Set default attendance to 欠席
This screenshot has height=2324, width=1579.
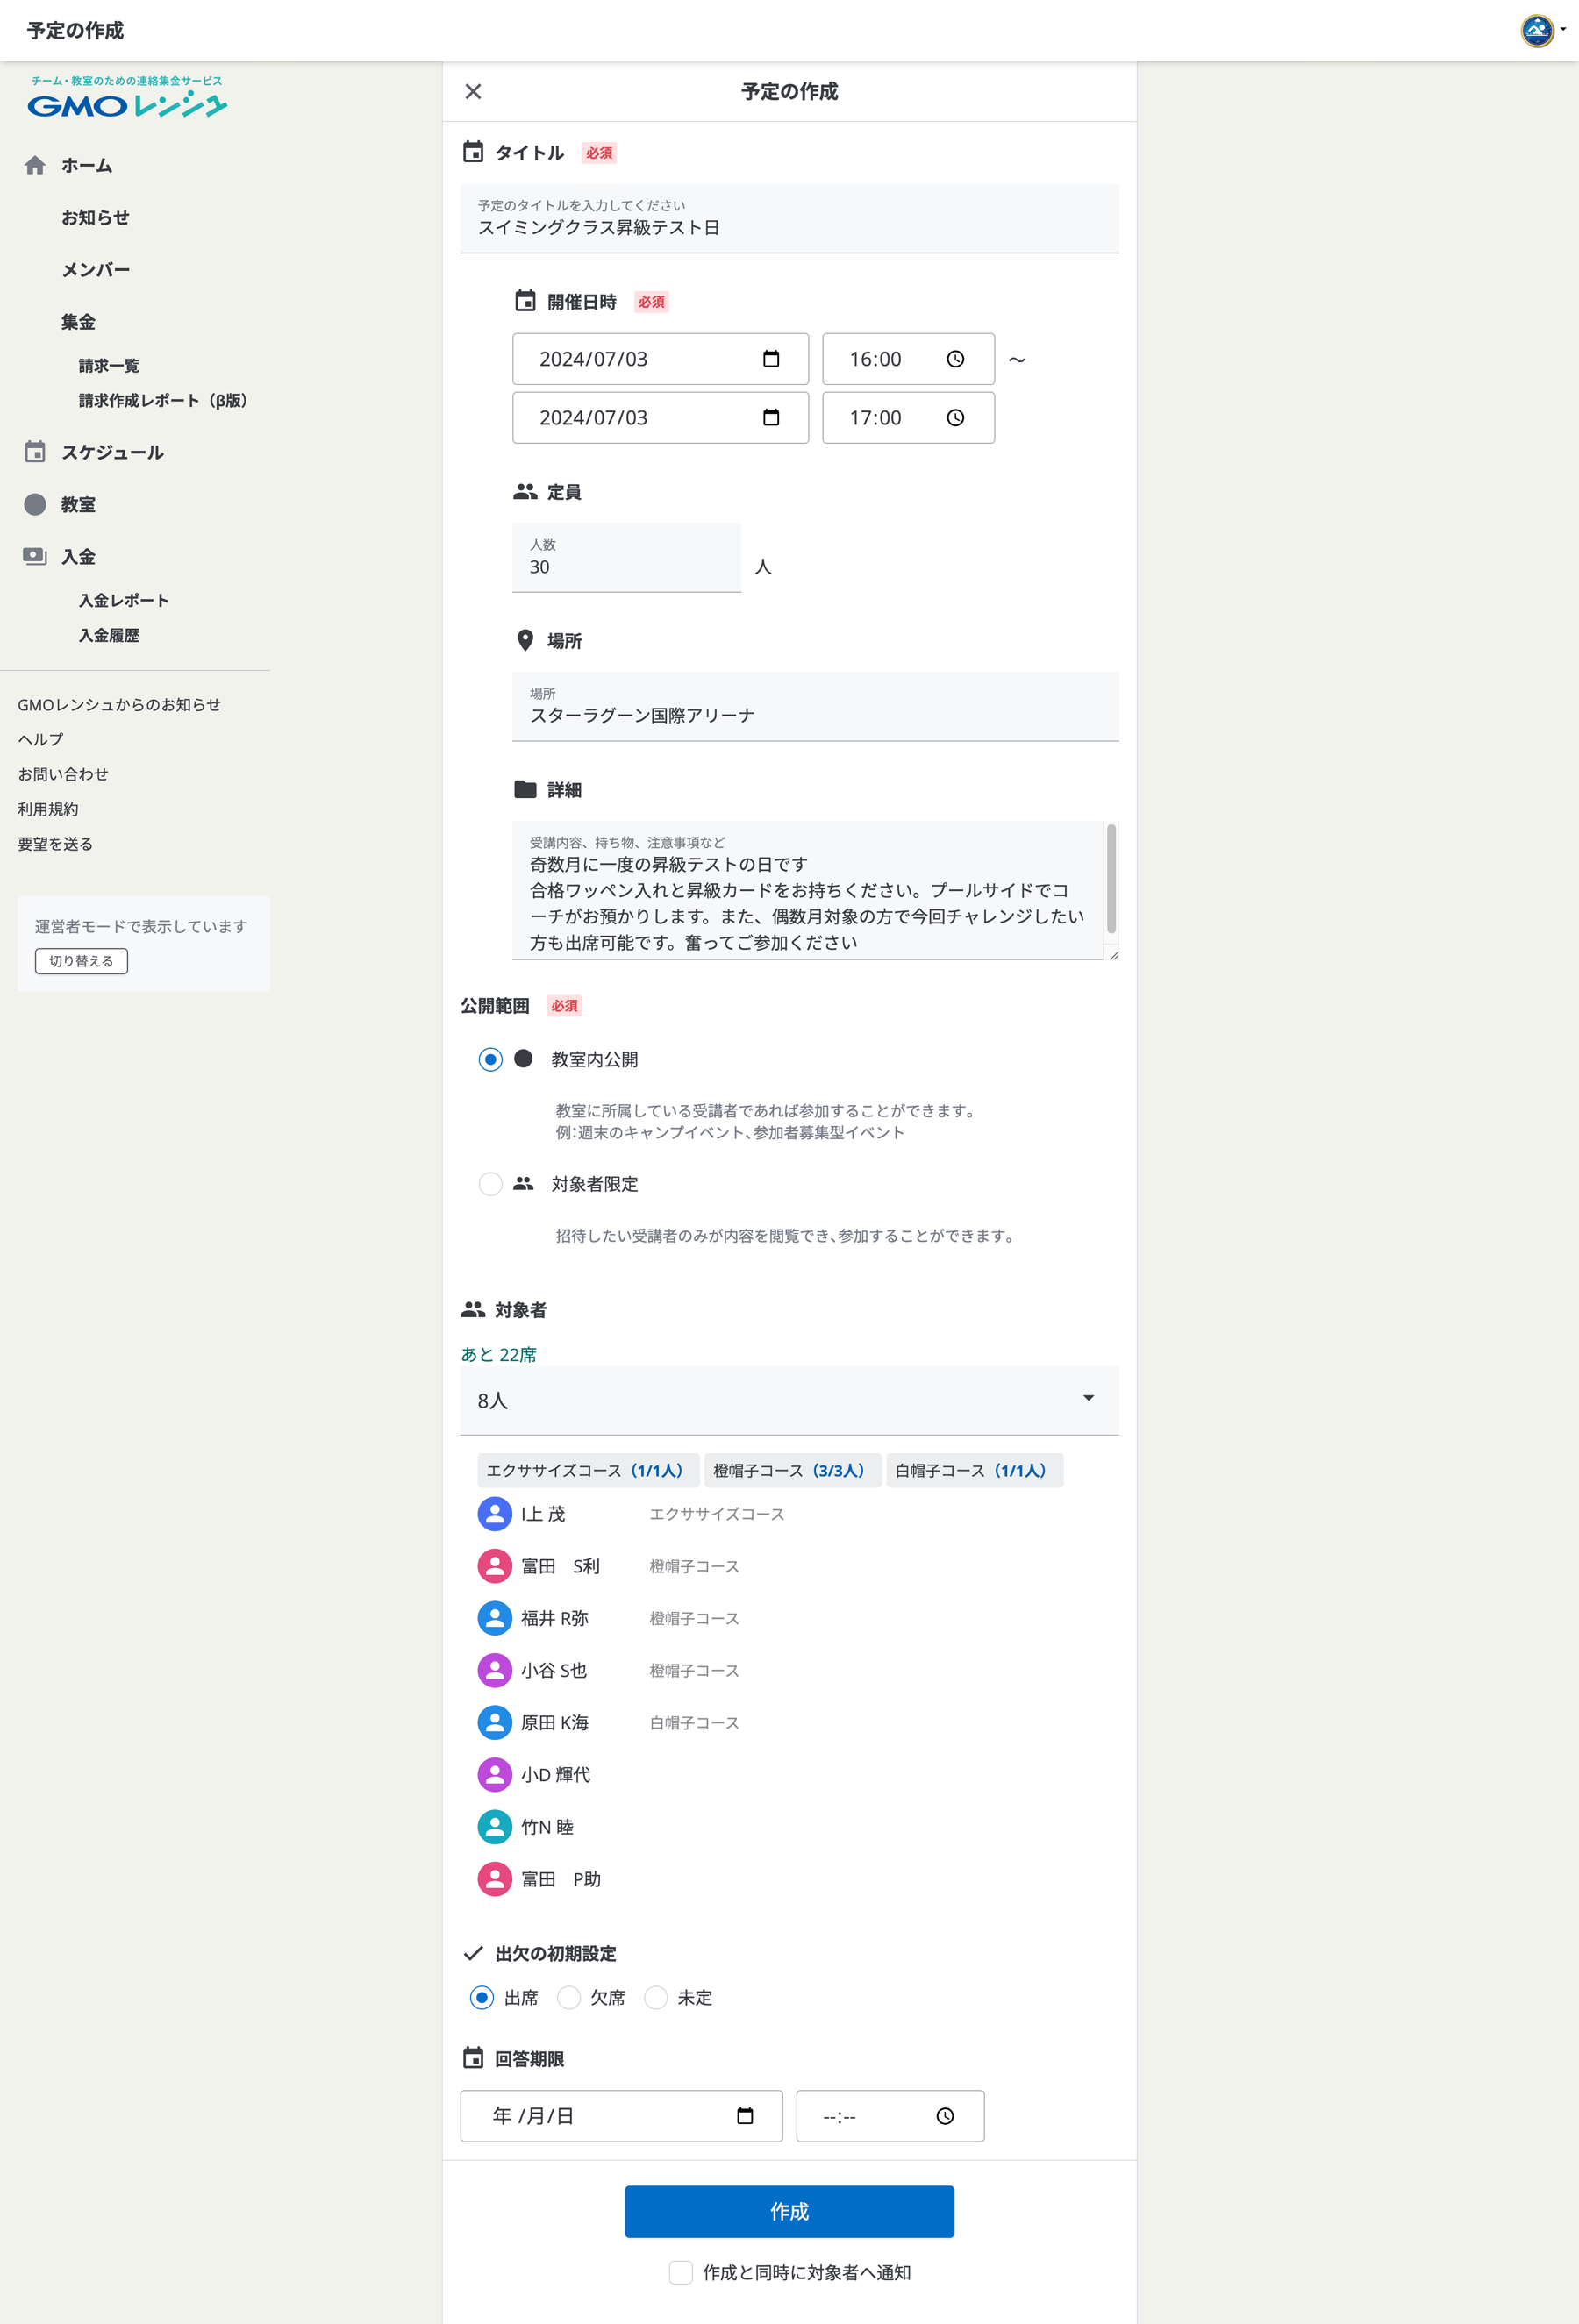569,1997
